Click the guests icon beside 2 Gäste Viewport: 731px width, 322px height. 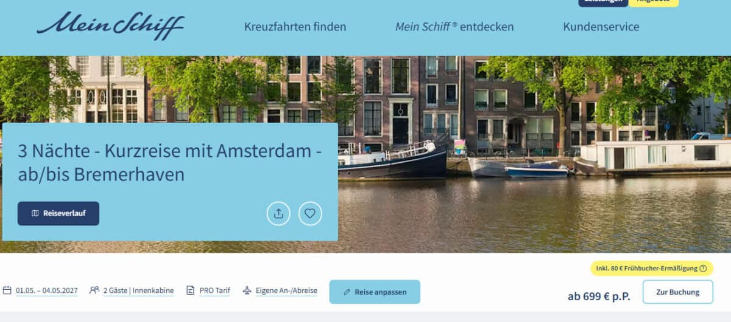[94, 290]
